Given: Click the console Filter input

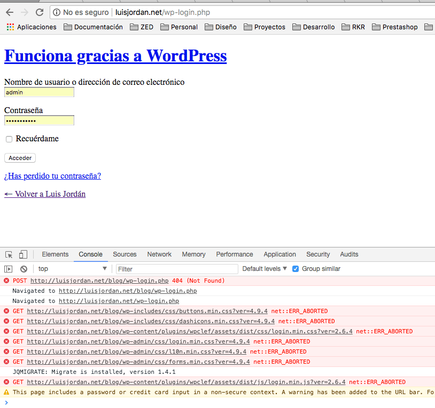Looking at the screenshot, I should [177, 269].
